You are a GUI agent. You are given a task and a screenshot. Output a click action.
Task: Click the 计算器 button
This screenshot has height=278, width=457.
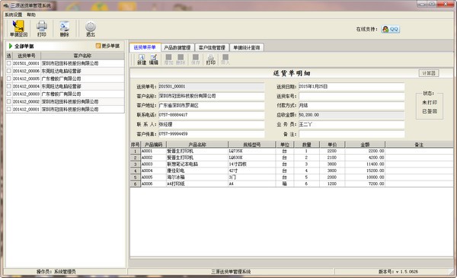coord(429,73)
